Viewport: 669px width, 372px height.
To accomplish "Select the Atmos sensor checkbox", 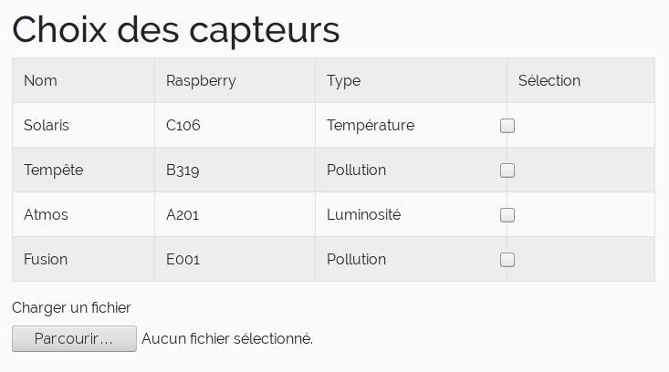I will 507,215.
